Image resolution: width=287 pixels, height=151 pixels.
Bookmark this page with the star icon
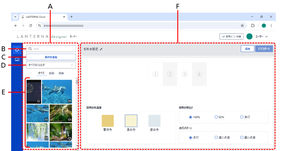[242, 26]
